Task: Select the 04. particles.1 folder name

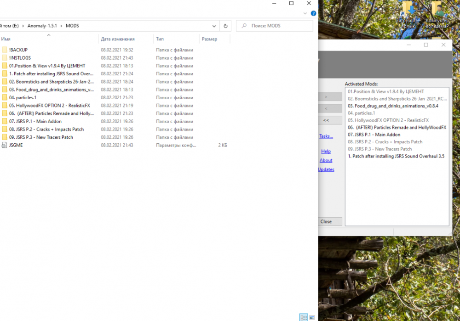Action: [23, 97]
